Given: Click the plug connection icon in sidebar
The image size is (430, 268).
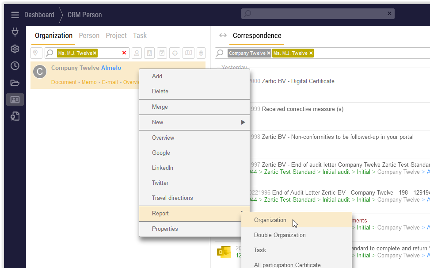Looking at the screenshot, I should tap(15, 32).
